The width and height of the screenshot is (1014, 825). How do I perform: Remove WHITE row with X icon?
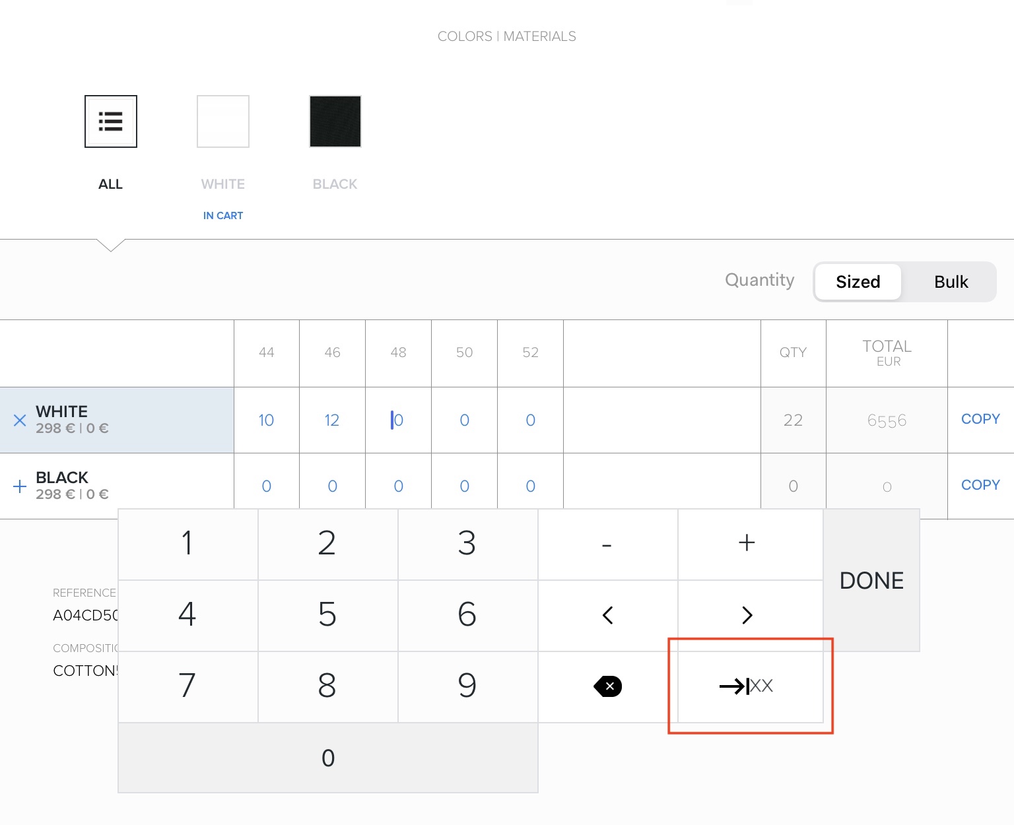tap(20, 420)
